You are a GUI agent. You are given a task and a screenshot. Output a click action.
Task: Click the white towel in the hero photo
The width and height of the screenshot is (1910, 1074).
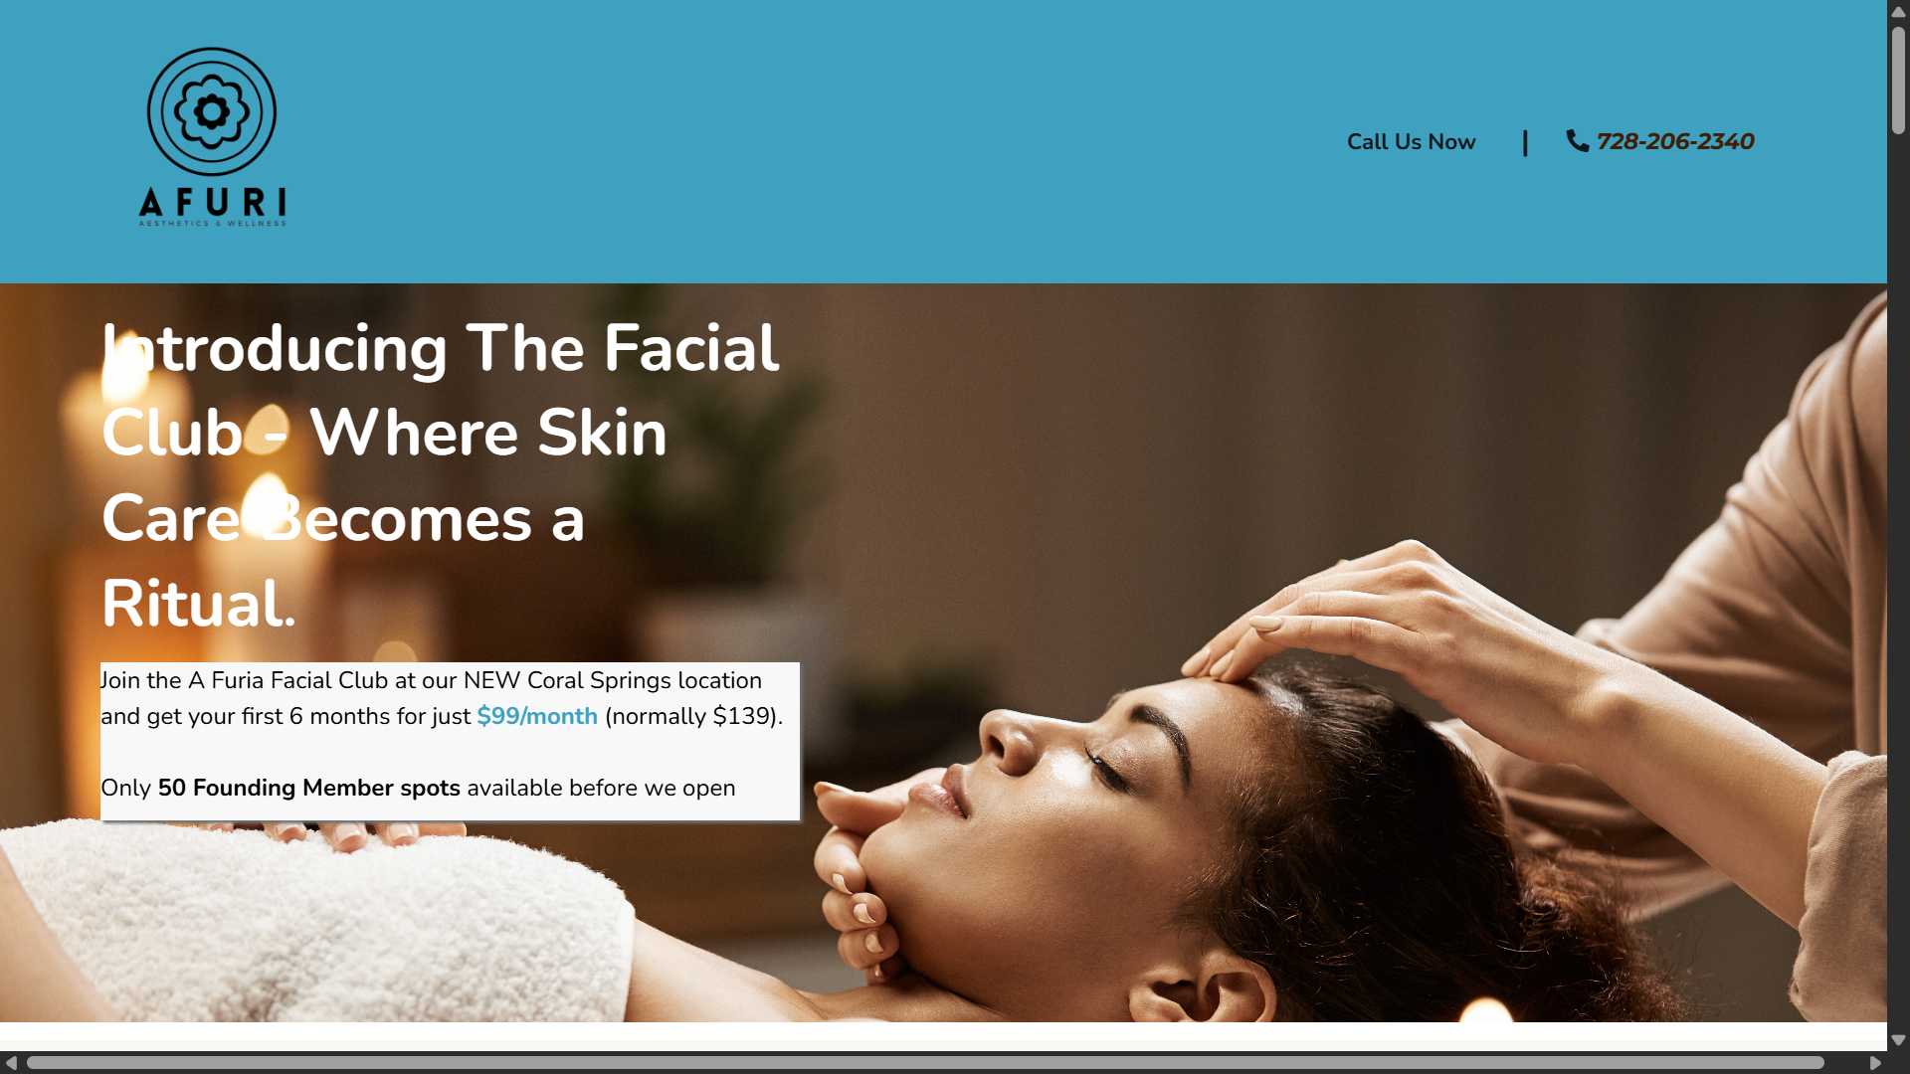tap(318, 915)
